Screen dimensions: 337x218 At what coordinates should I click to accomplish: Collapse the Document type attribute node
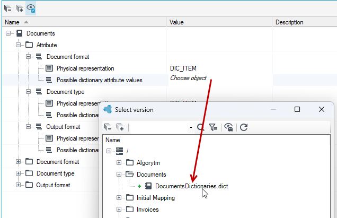(x=29, y=92)
